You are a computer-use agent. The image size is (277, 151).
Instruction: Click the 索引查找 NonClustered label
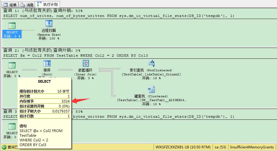pos(151,70)
